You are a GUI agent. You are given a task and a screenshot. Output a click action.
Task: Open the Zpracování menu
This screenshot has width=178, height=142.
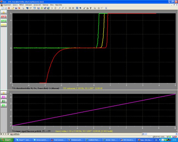click(37, 5)
